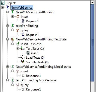Viewport: 96px width, 92px height.
Task: Collapse the insert TestCase node
Action: tap(13, 44)
